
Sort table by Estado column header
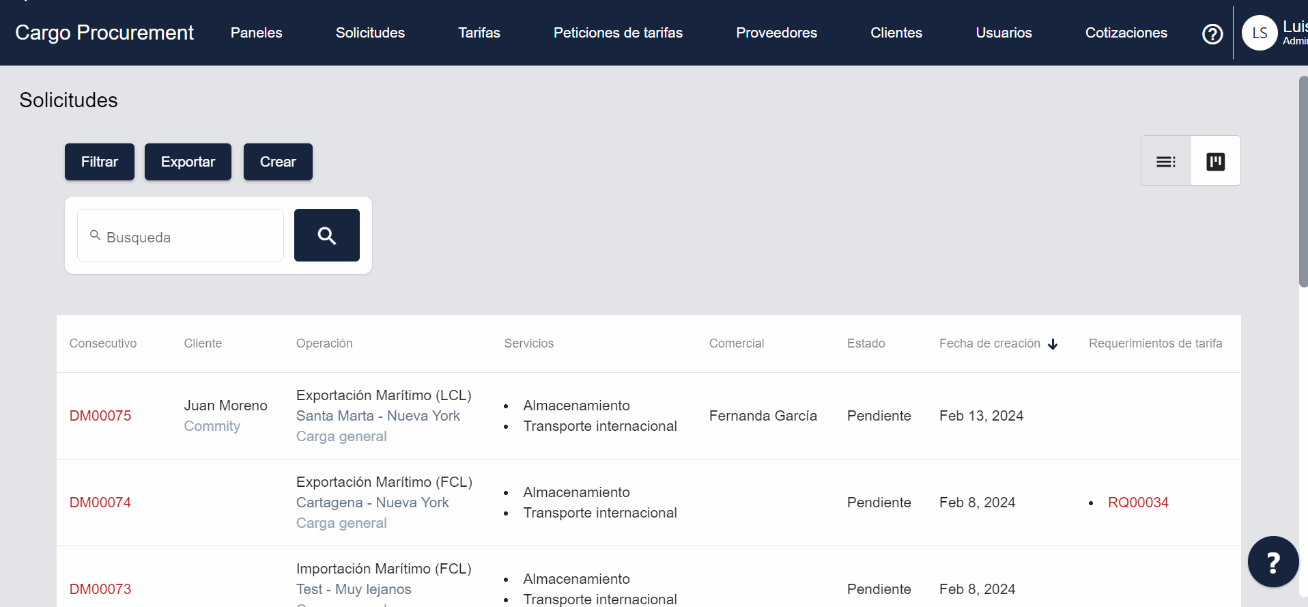(x=866, y=343)
